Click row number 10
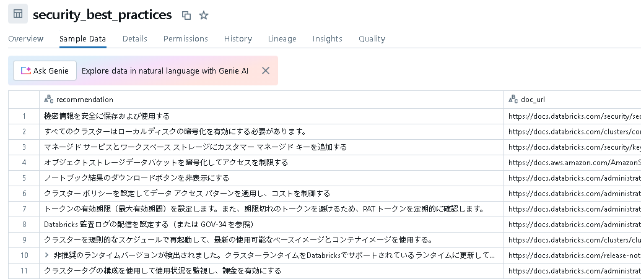641x279 pixels. coord(24,255)
